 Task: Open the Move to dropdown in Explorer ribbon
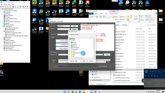[x=115, y=17]
